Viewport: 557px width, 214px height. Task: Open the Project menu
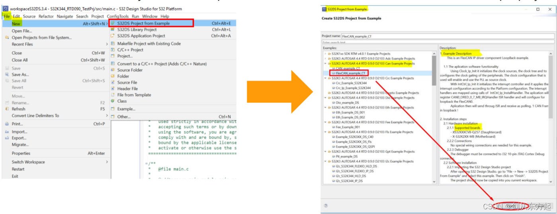[x=98, y=16]
